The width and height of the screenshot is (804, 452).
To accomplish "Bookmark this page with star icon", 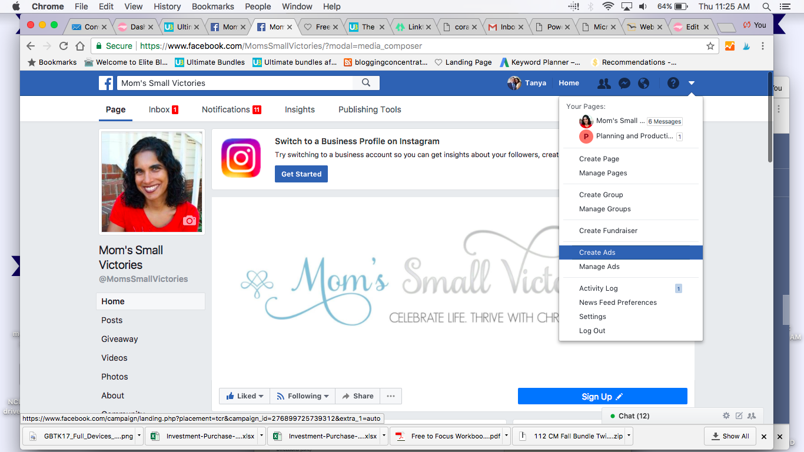I will point(710,46).
